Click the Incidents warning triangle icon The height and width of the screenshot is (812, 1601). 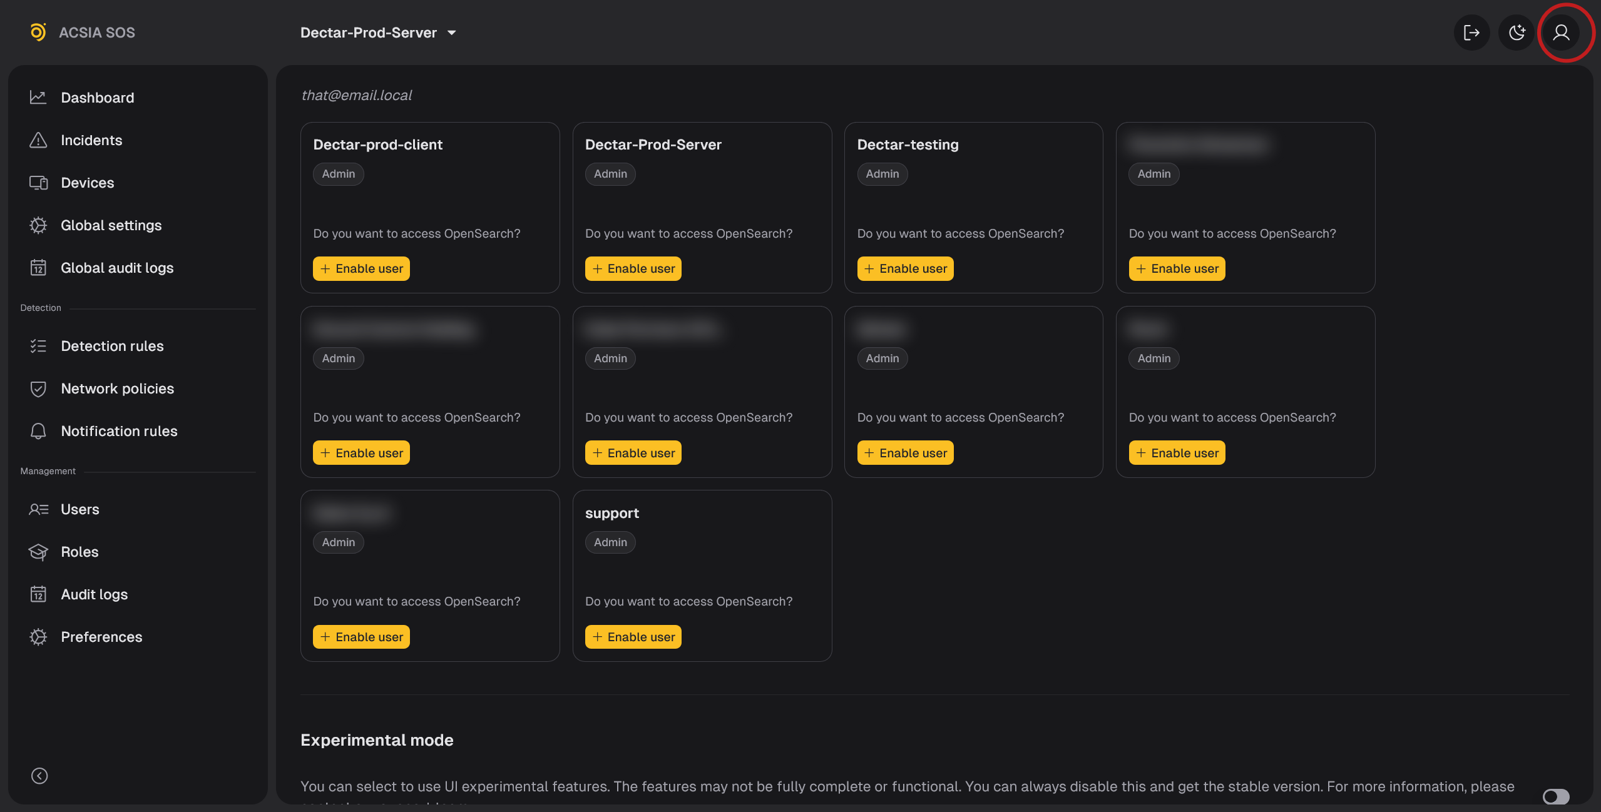point(38,140)
